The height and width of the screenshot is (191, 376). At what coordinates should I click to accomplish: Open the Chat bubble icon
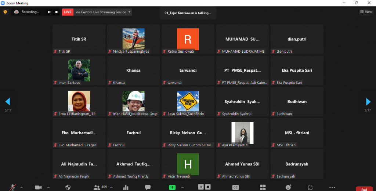coord(148,187)
